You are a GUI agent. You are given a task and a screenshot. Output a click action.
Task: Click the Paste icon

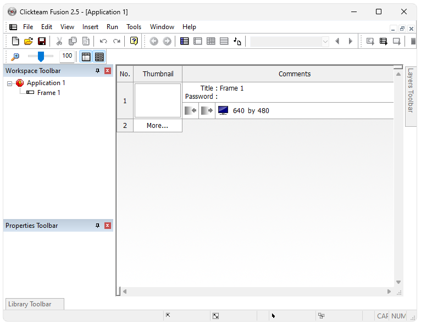pyautogui.click(x=86, y=41)
